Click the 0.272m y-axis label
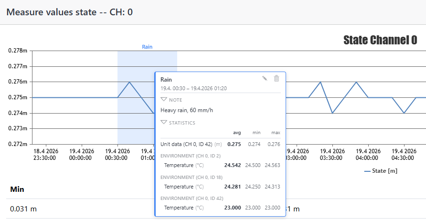The width and height of the screenshot is (426, 220). [18, 144]
